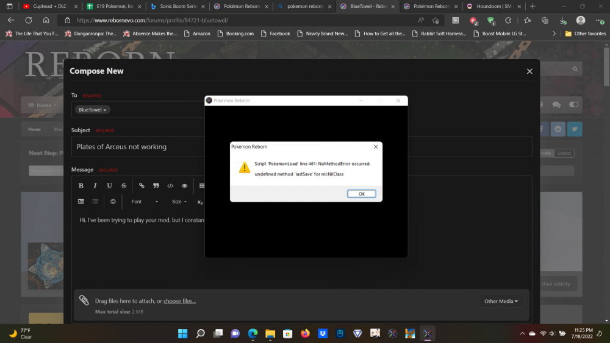Click the Twitter share icon on profile
The image size is (610, 343).
pyautogui.click(x=575, y=129)
